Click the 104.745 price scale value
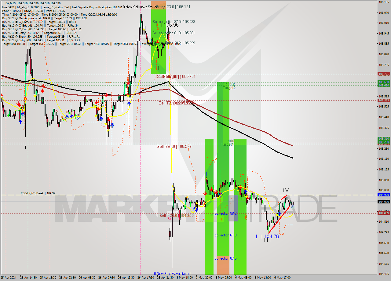The height and width of the screenshot is (281, 391). point(384,232)
